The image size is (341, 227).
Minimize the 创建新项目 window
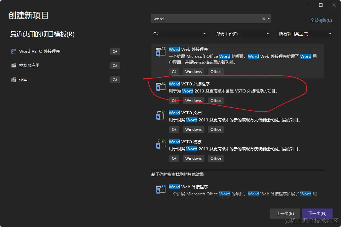307,5
